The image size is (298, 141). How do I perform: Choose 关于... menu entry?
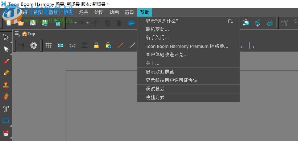189,63
